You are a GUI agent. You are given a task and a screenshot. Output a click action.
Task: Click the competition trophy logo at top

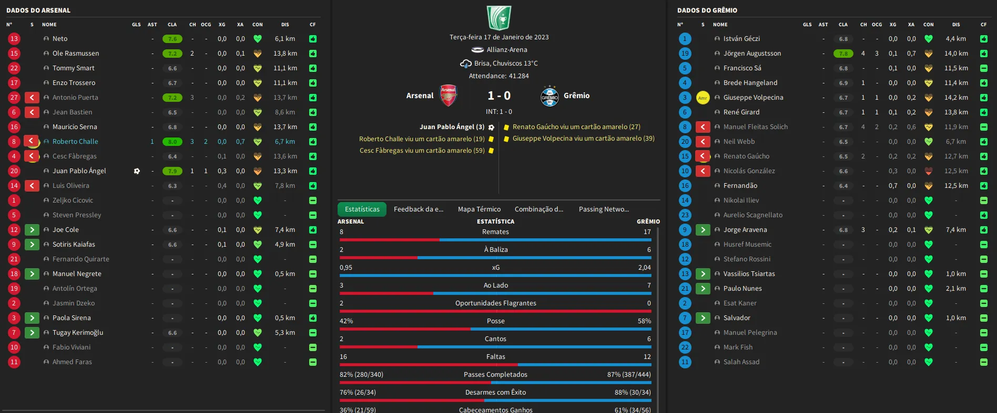(498, 17)
